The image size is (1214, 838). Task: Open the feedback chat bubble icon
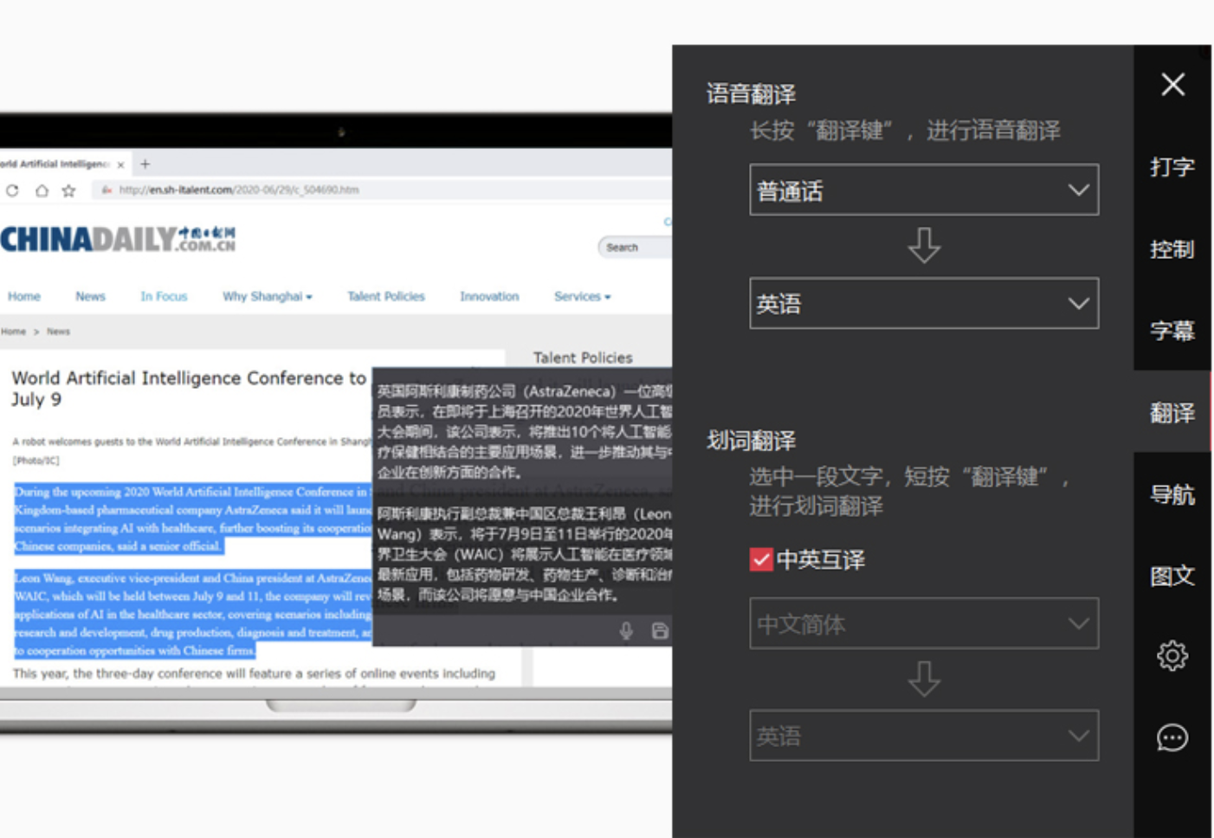pyautogui.click(x=1172, y=737)
